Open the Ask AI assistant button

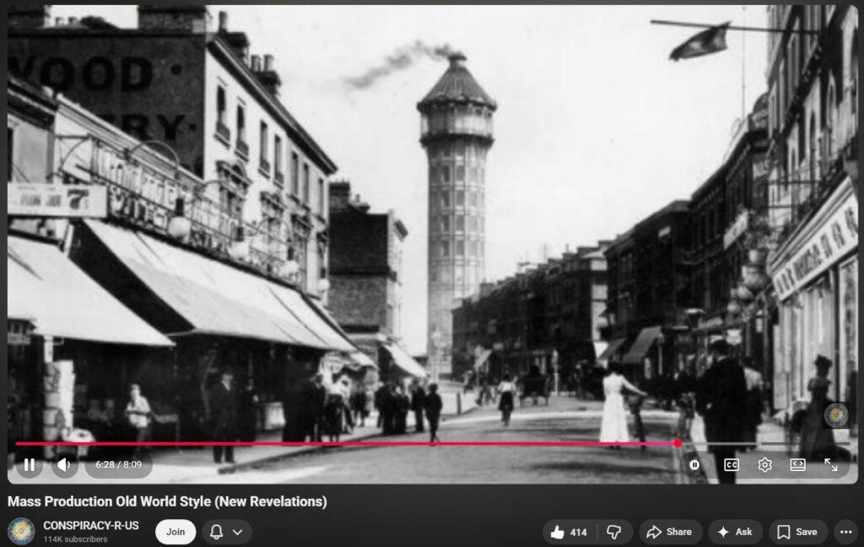735,532
